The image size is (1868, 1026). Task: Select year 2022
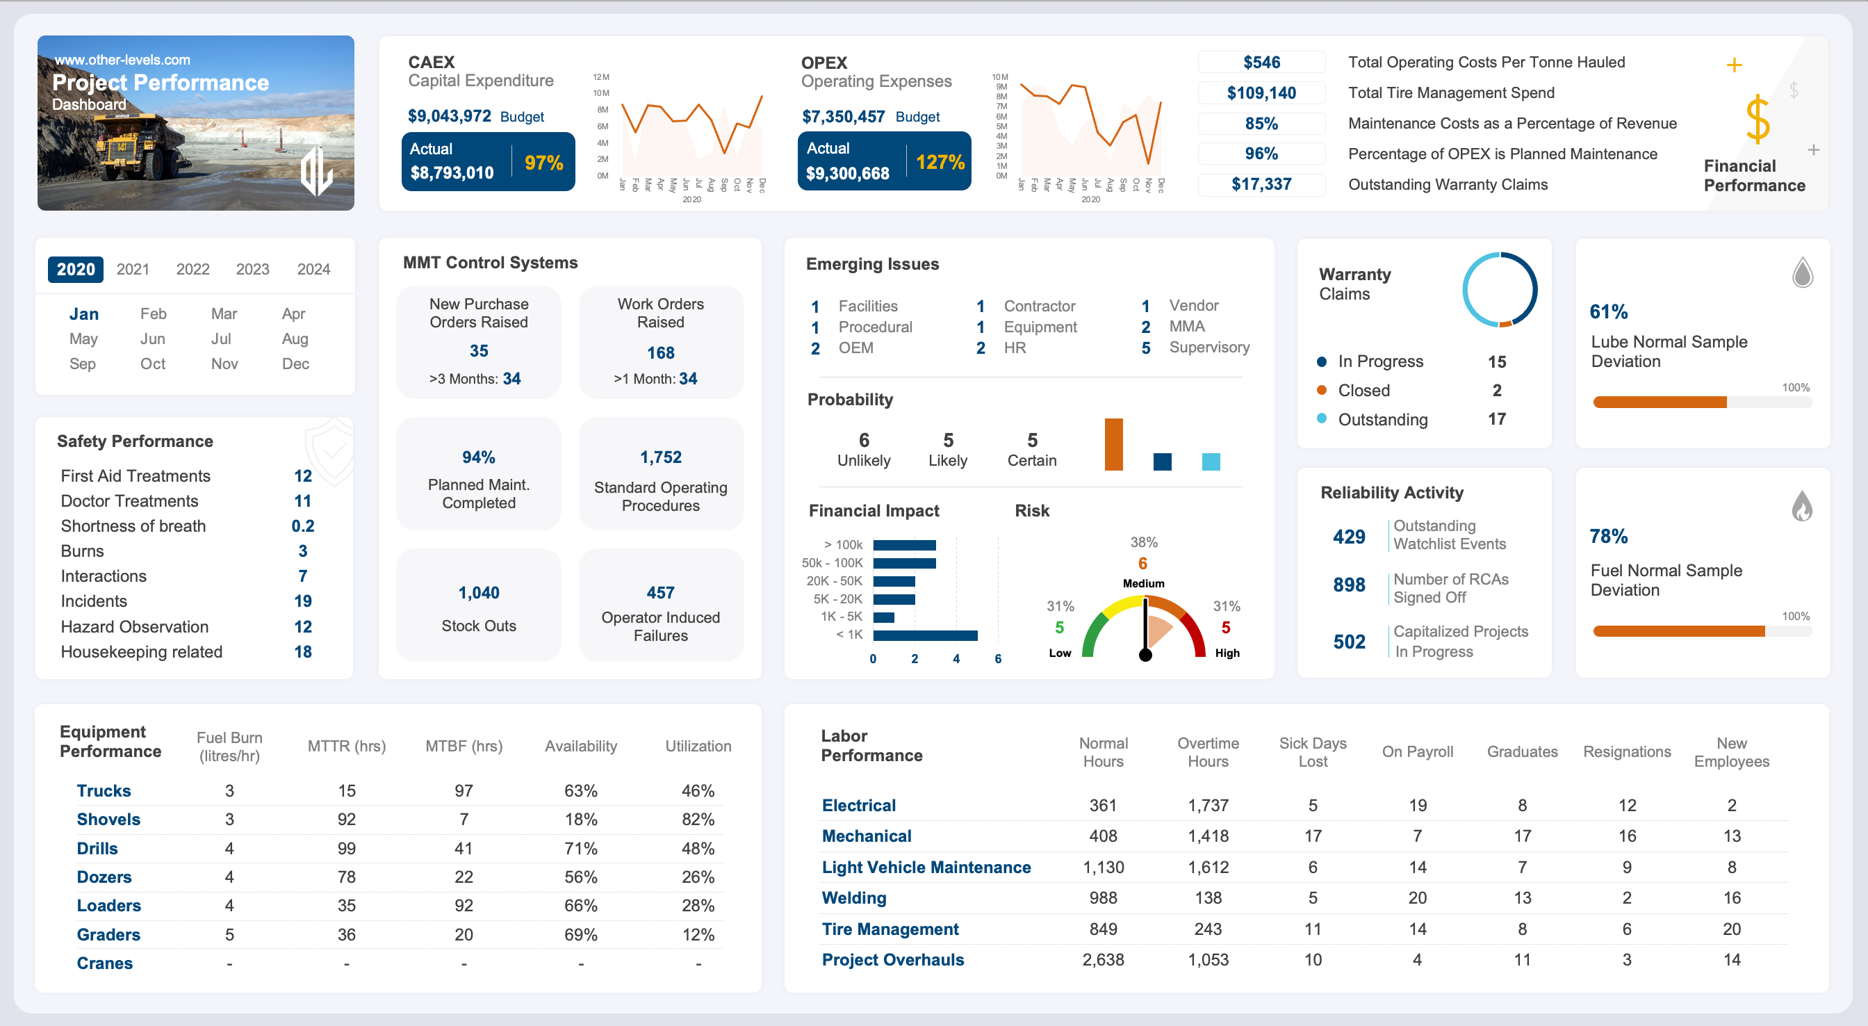193,269
